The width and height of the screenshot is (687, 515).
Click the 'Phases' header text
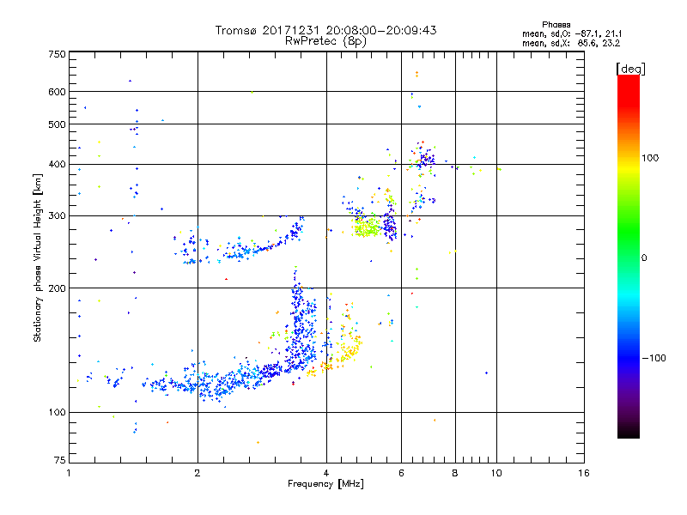pyautogui.click(x=556, y=25)
